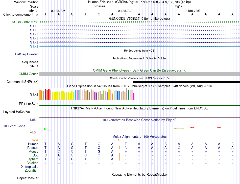Click 'Short Genetic Variants from dbSNP release 155'
Image resolution: width=240 pixels, height=184 pixels.
pos(139,78)
